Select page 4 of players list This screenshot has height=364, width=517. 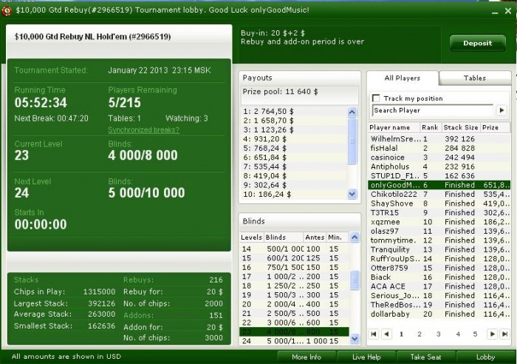pyautogui.click(x=458, y=334)
